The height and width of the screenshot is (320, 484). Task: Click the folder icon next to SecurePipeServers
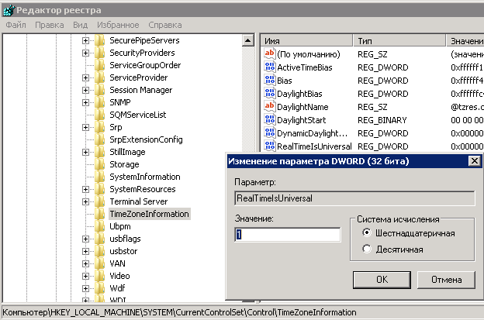coord(99,40)
